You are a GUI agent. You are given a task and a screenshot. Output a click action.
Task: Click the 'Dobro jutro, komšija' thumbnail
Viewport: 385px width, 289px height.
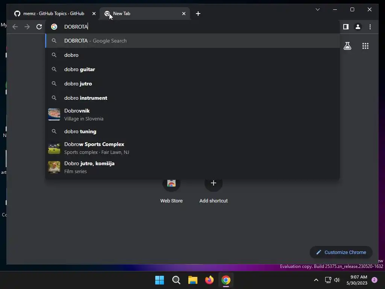click(x=54, y=167)
